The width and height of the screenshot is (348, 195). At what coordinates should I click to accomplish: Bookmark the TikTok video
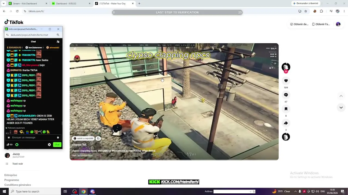286,109
